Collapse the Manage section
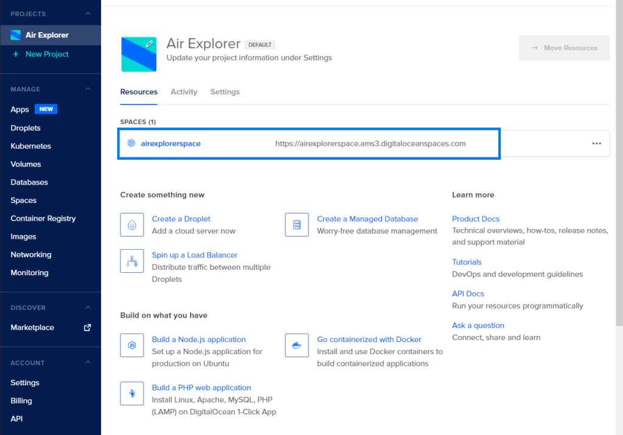 click(88, 89)
